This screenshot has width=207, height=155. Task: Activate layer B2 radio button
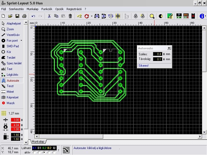(49, 152)
